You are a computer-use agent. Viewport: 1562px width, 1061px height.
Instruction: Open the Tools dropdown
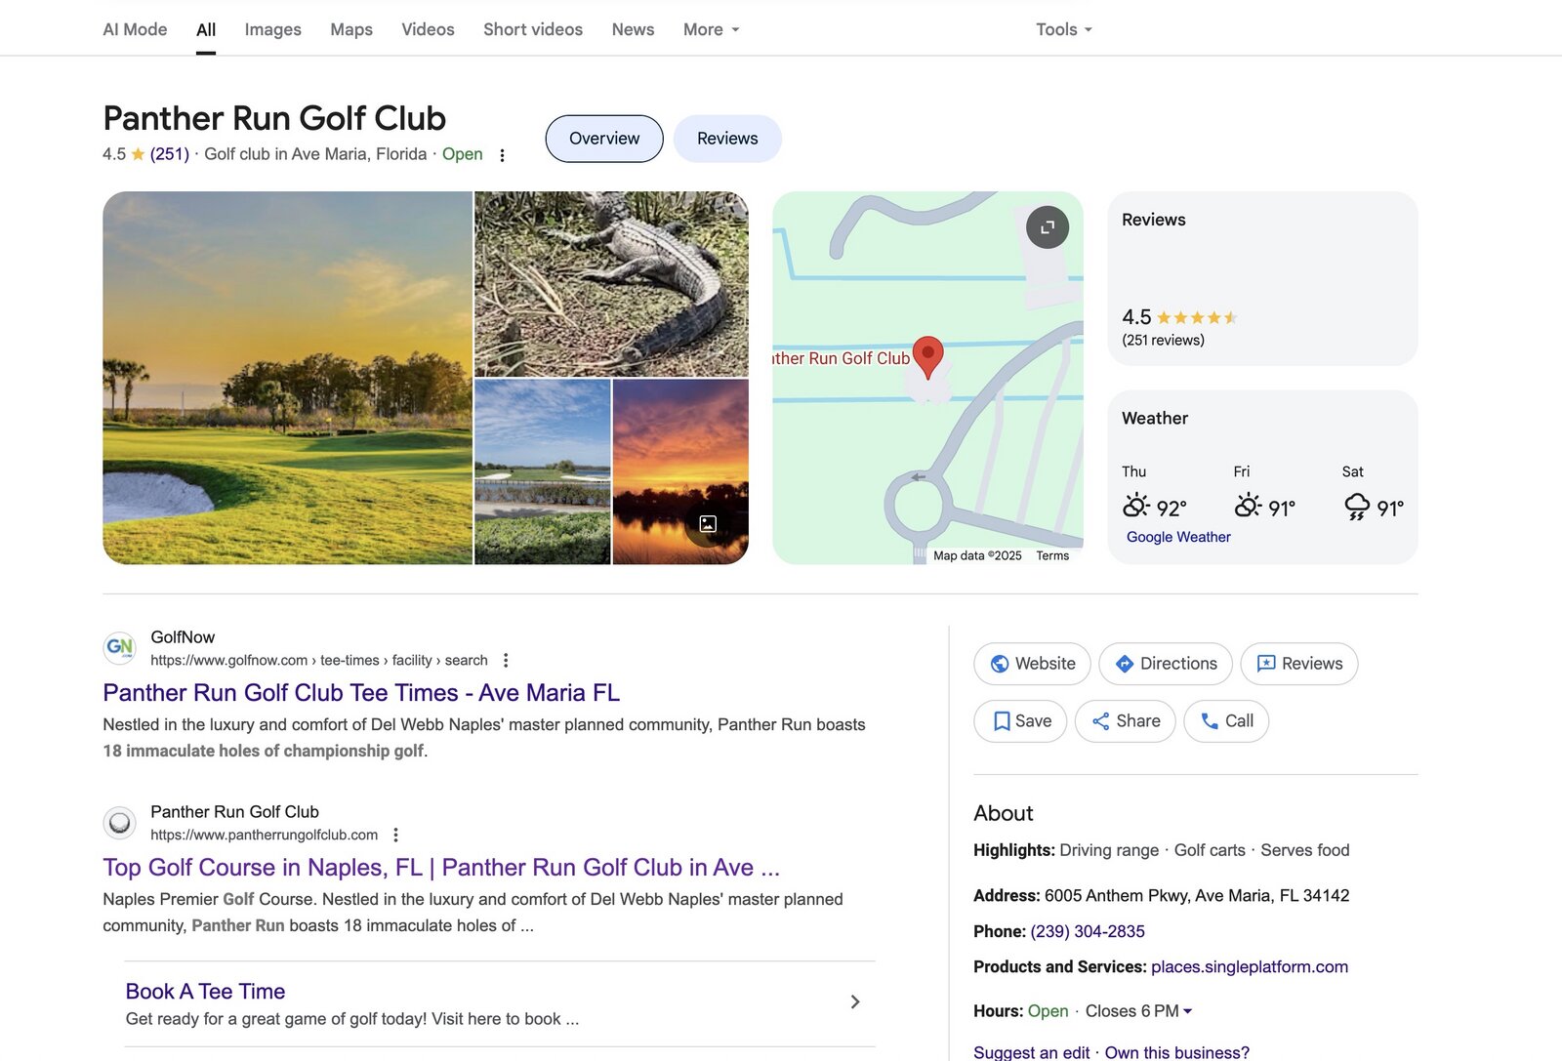1064,29
